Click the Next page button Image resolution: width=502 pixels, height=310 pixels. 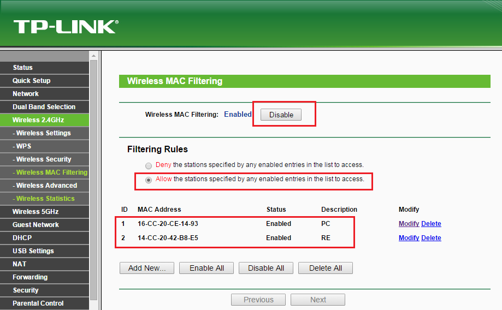[318, 300]
